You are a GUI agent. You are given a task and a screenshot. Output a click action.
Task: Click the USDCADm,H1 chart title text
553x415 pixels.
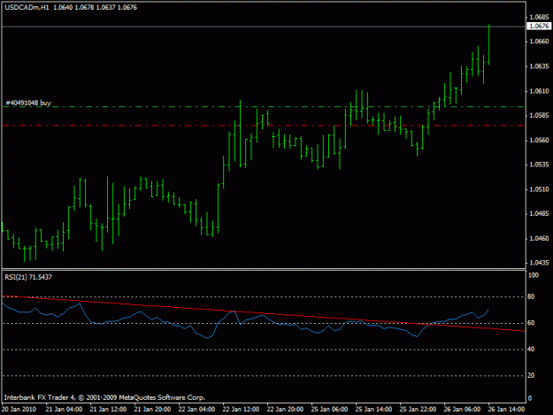click(27, 7)
